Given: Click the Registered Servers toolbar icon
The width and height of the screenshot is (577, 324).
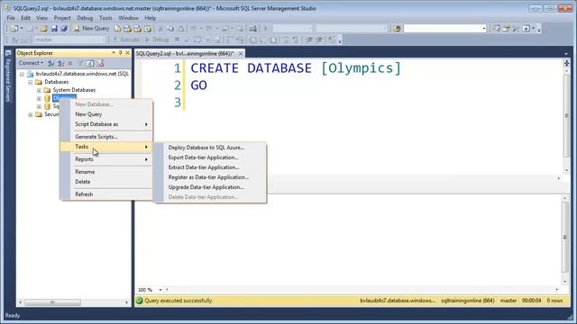Looking at the screenshot, I should [x=496, y=28].
